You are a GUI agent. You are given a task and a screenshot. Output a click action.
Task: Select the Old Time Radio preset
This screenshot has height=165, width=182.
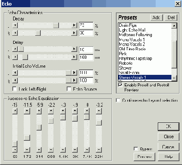pos(132,49)
